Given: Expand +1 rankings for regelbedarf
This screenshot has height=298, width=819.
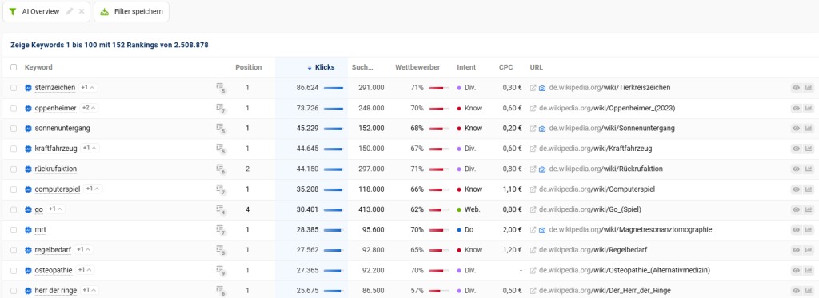Looking at the screenshot, I should (83, 249).
